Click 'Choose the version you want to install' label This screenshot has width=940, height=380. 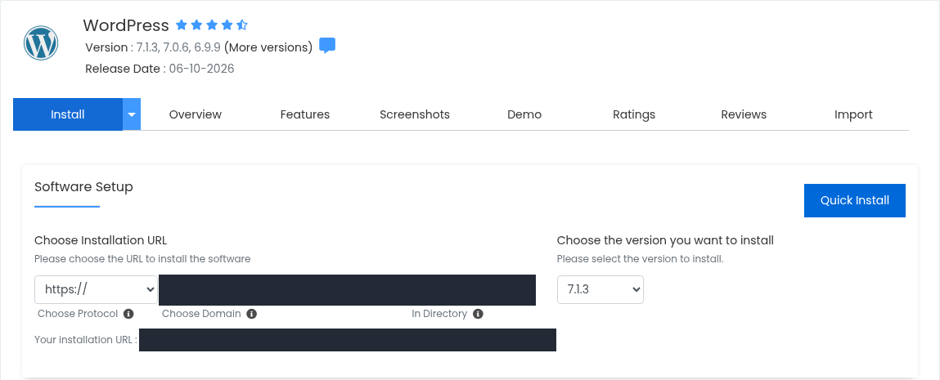[x=665, y=240]
